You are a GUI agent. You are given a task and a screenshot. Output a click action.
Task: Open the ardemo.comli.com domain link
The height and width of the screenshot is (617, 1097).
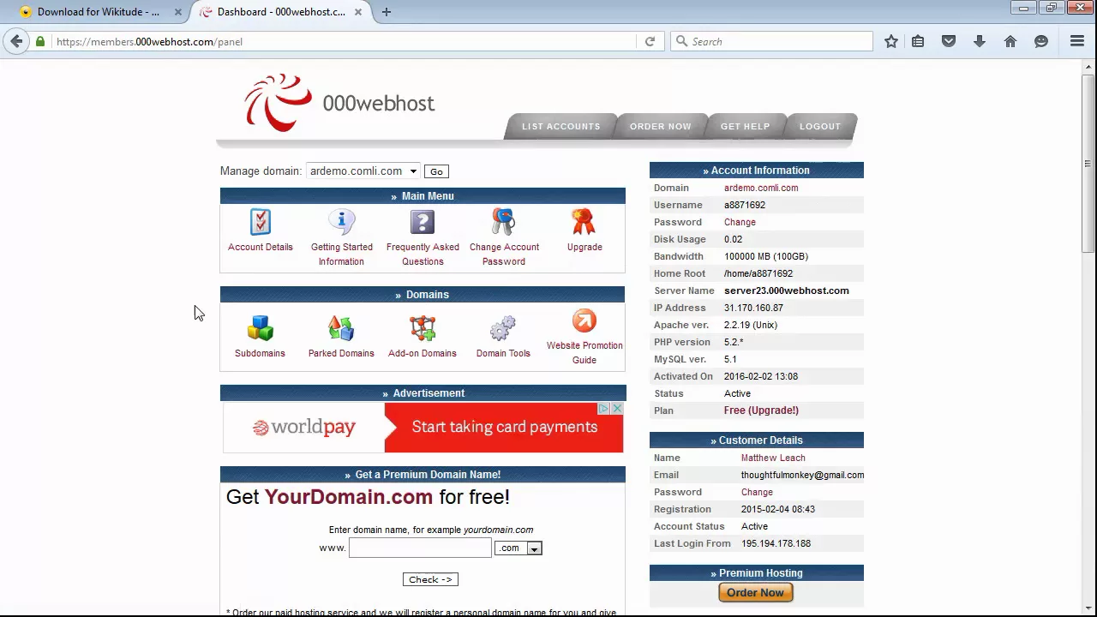click(761, 188)
